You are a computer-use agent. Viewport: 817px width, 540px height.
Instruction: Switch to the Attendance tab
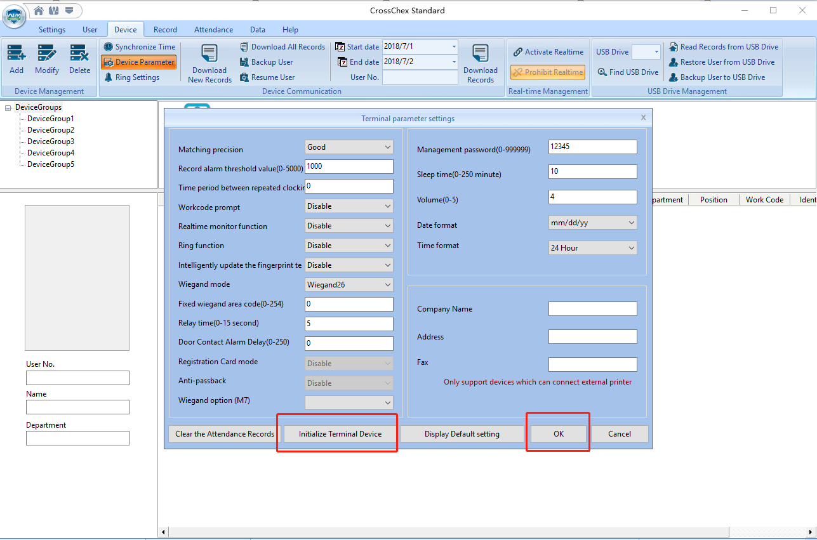pyautogui.click(x=213, y=30)
